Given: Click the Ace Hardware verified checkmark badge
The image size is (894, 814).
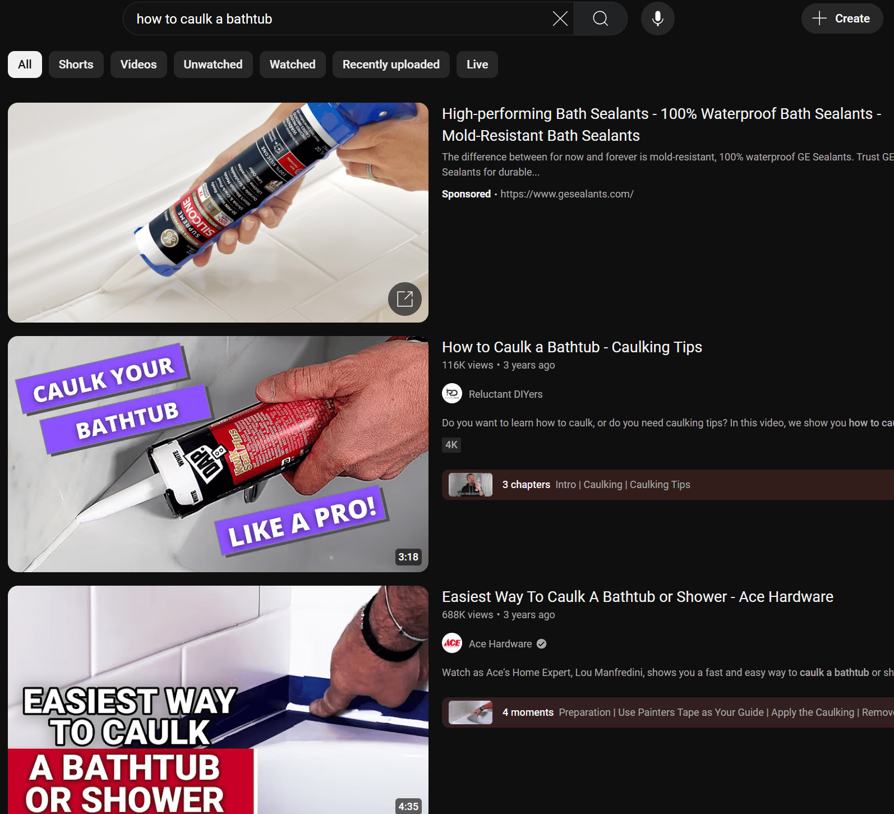Looking at the screenshot, I should (x=541, y=644).
